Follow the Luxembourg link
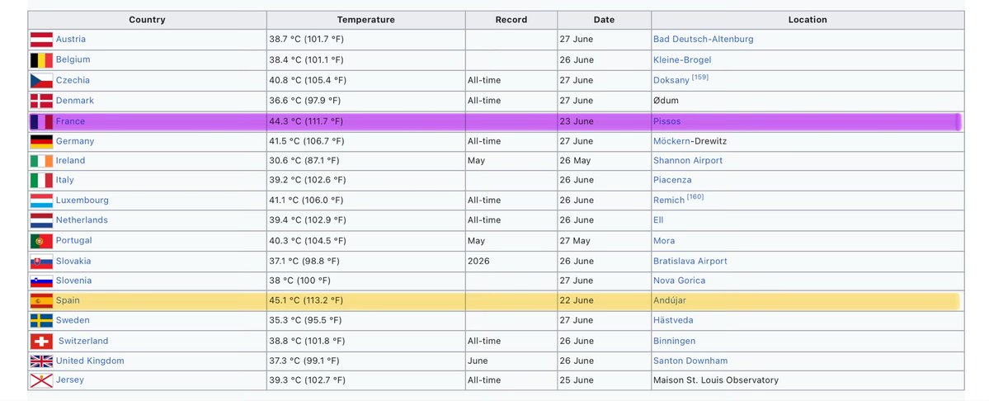Image resolution: width=989 pixels, height=401 pixels. (82, 200)
